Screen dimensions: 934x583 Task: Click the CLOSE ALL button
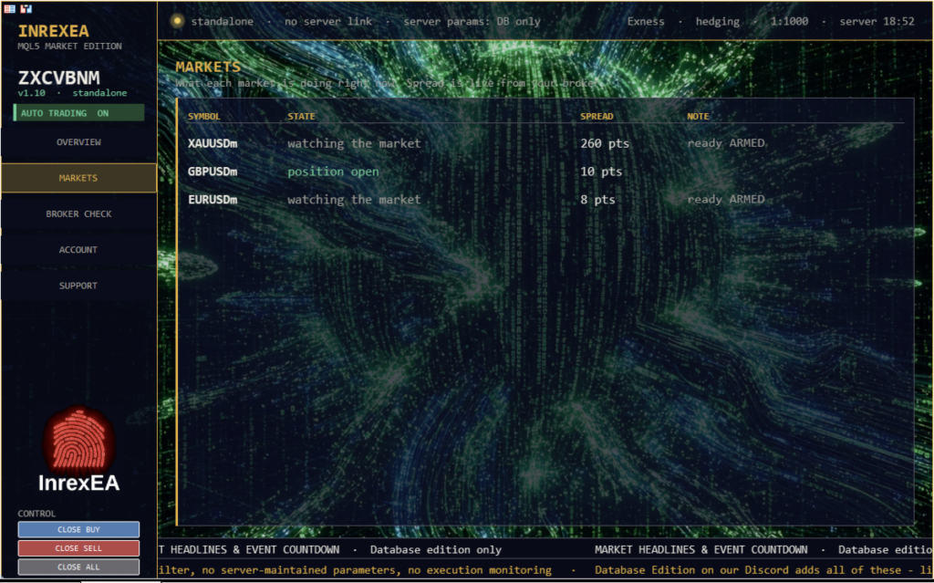click(x=78, y=567)
